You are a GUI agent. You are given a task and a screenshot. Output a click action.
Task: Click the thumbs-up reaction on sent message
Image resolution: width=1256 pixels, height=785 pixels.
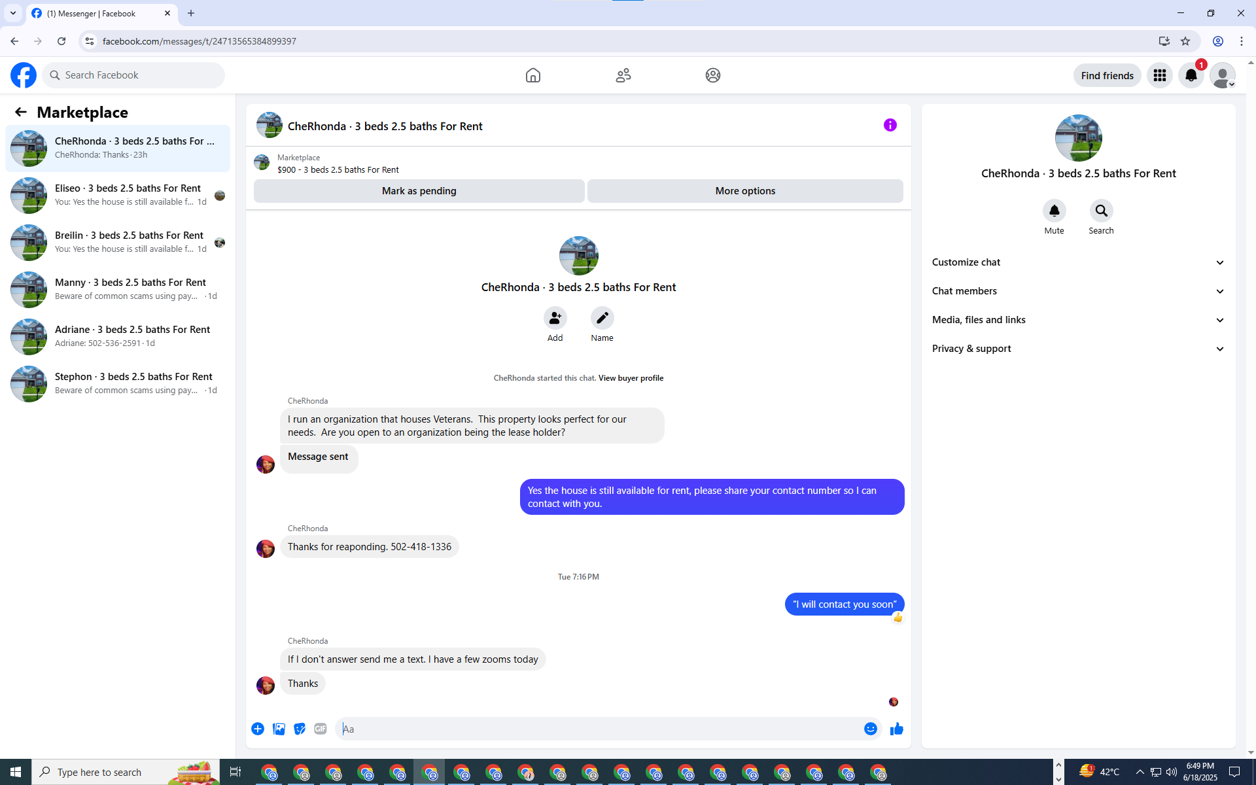898,618
